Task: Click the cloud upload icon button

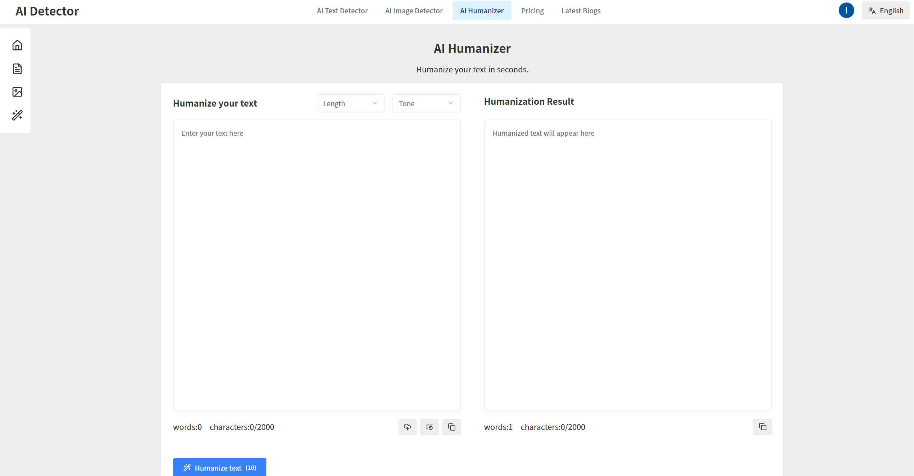Action: coord(407,427)
